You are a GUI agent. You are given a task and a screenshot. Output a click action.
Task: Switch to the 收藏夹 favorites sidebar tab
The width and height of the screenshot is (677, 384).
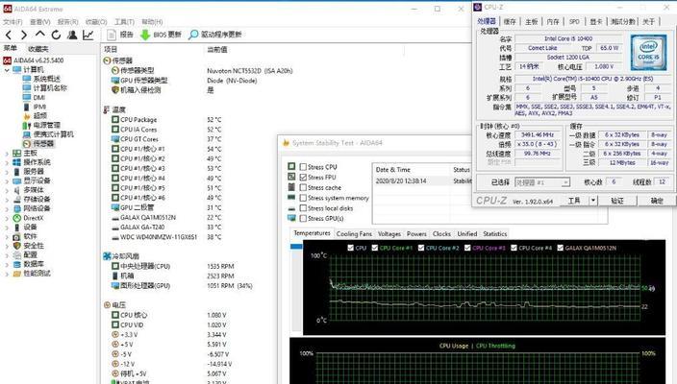(38, 49)
